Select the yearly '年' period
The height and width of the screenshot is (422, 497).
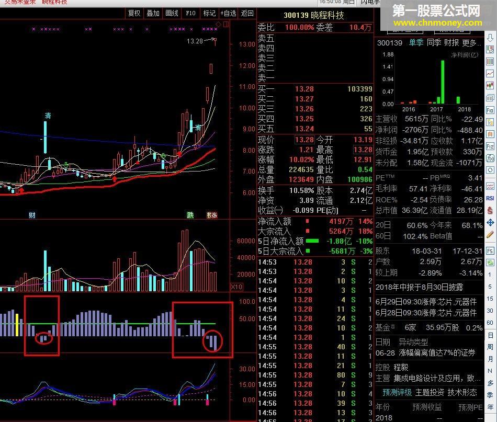pyautogui.click(x=490, y=407)
